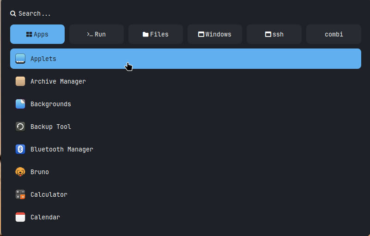Click the Calculator app icon

tap(20, 194)
